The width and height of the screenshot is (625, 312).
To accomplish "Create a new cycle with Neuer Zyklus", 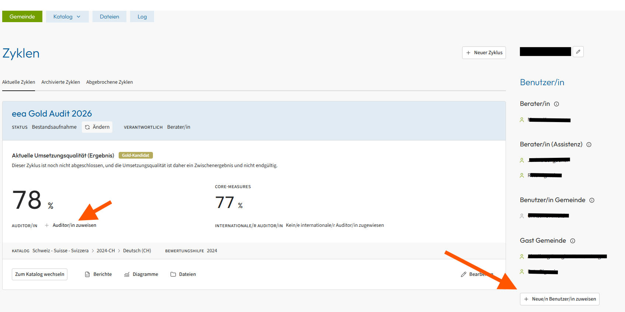I will pyautogui.click(x=484, y=53).
